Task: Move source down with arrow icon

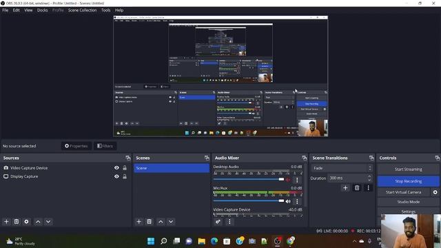Action: pos(48,222)
